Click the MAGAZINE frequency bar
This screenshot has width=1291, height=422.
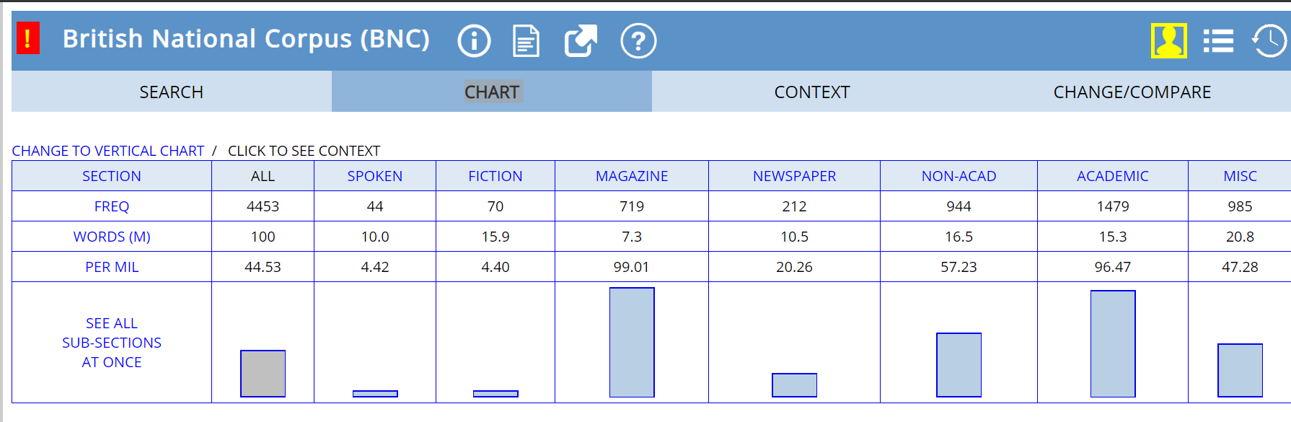[x=632, y=343]
